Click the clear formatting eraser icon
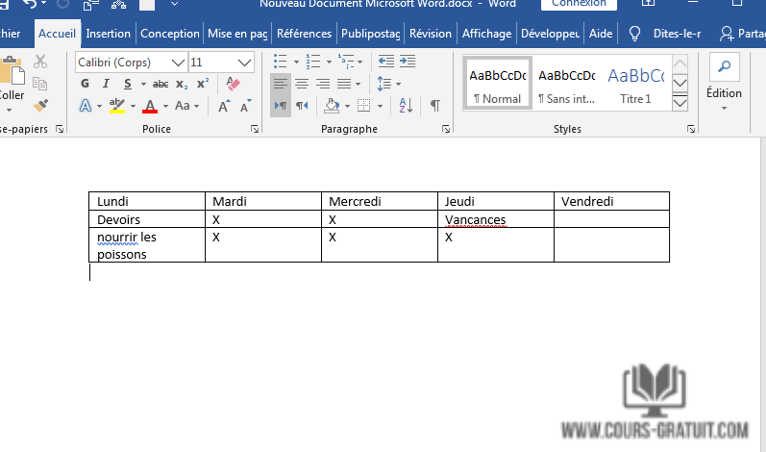766x452 pixels. (232, 84)
